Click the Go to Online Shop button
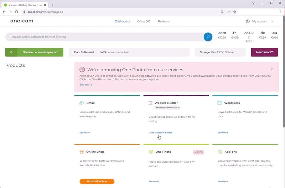285x188 pixels. [x=97, y=181]
